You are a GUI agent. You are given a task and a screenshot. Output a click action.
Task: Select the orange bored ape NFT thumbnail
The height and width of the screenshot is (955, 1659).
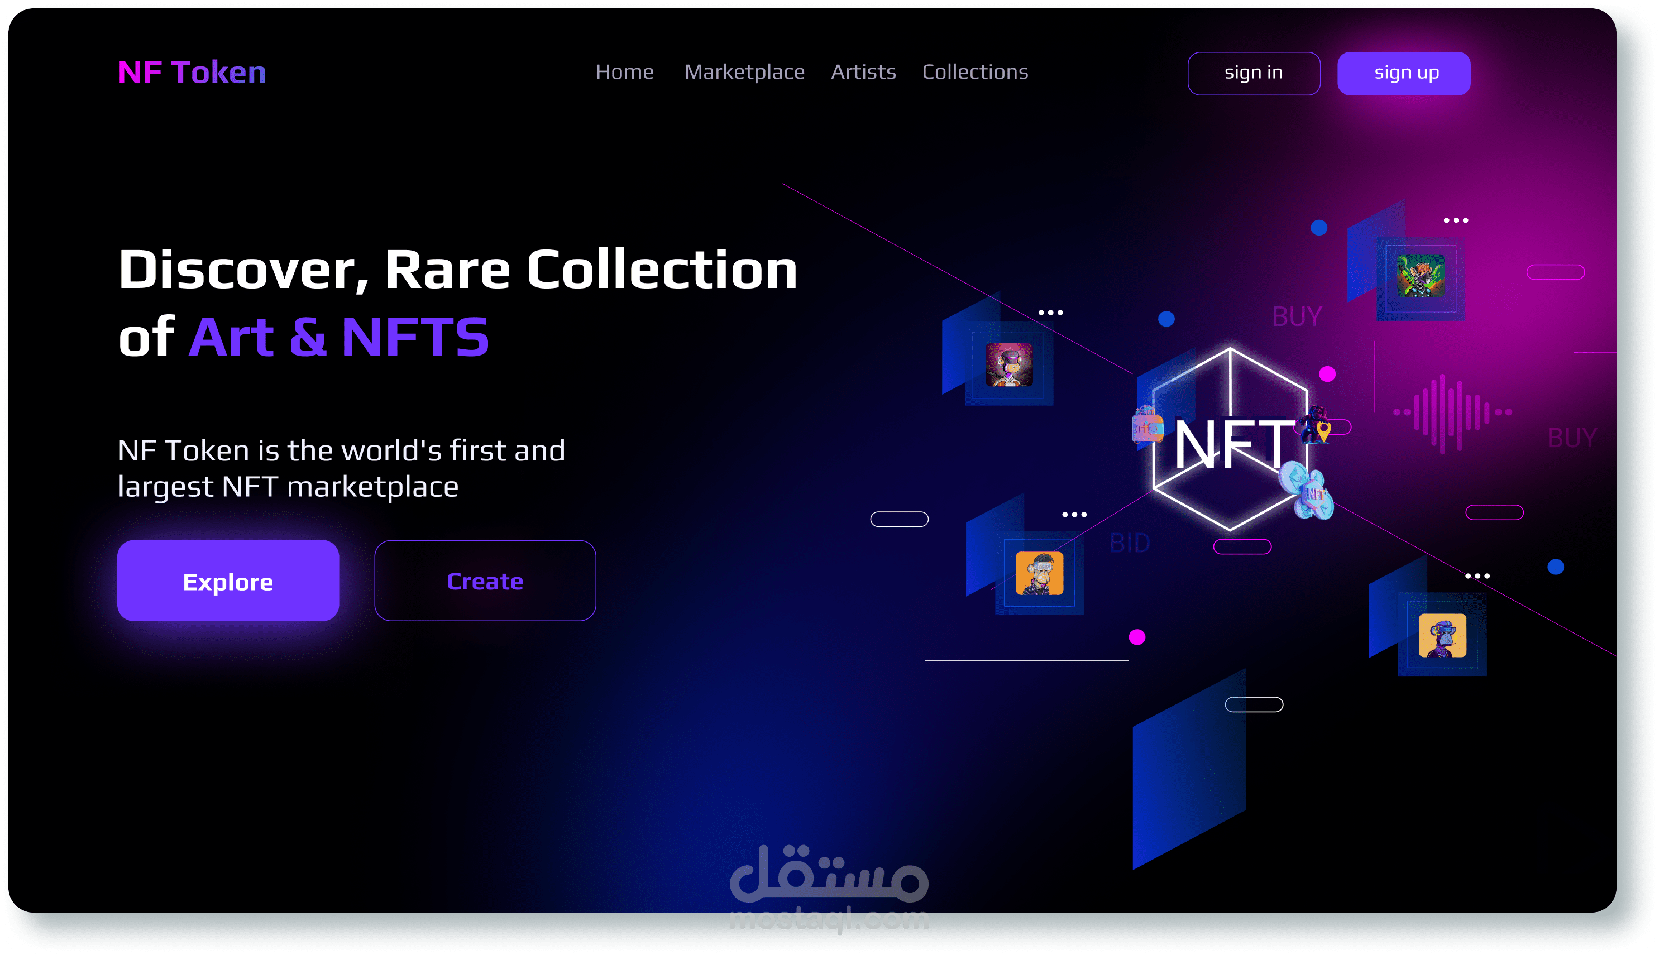[x=1039, y=573]
